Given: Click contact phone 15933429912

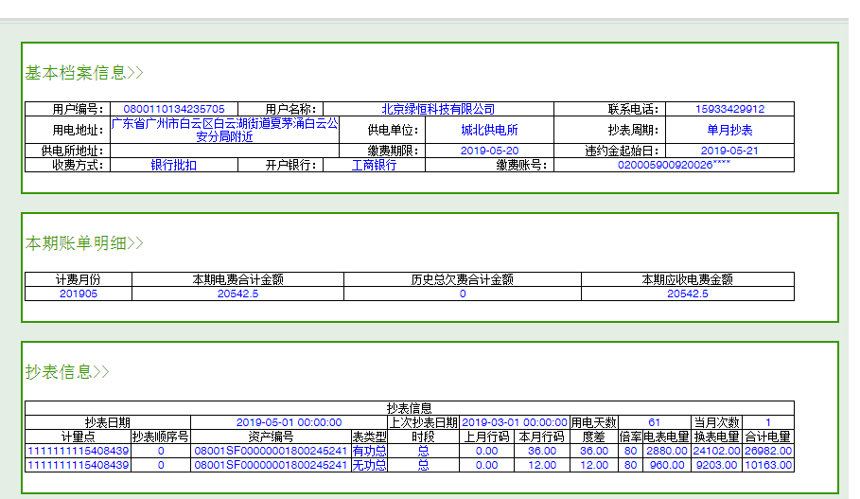Looking at the screenshot, I should pyautogui.click(x=729, y=109).
